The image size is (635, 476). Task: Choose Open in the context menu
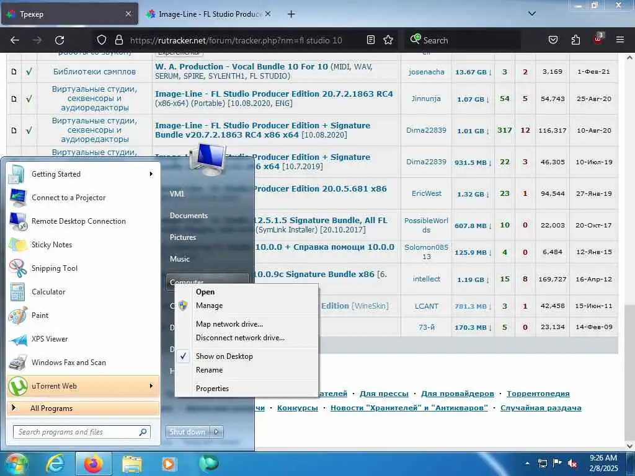pos(246,292)
